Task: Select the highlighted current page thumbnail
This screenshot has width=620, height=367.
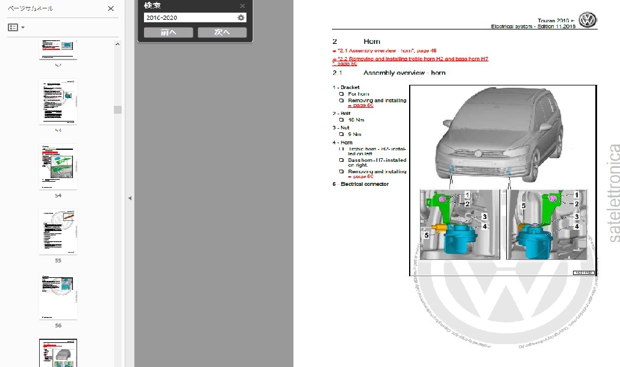Action: click(58, 353)
